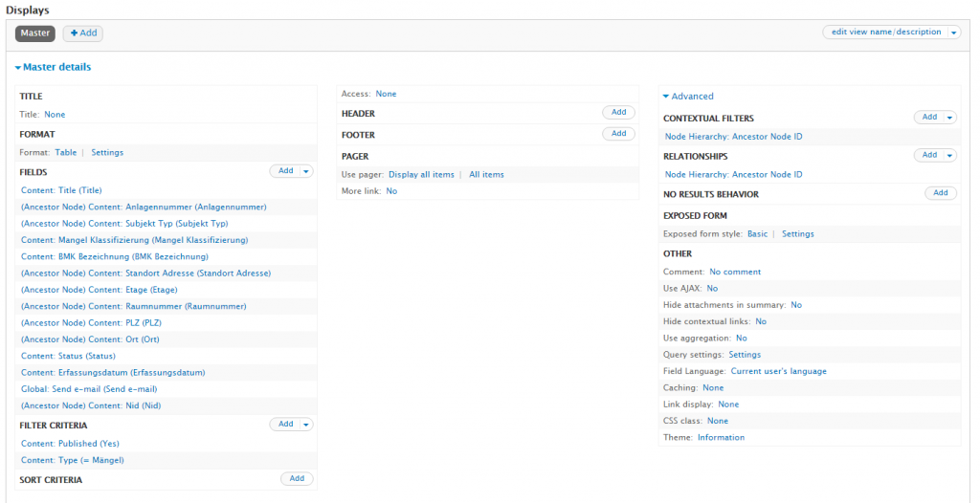This screenshot has width=980, height=503.
Task: Edit the Content: Published (Yes) filter
Action: coord(72,444)
